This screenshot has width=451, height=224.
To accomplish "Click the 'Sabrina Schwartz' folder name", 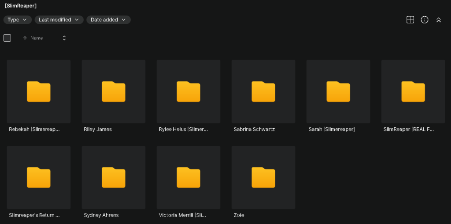I will (x=254, y=130).
